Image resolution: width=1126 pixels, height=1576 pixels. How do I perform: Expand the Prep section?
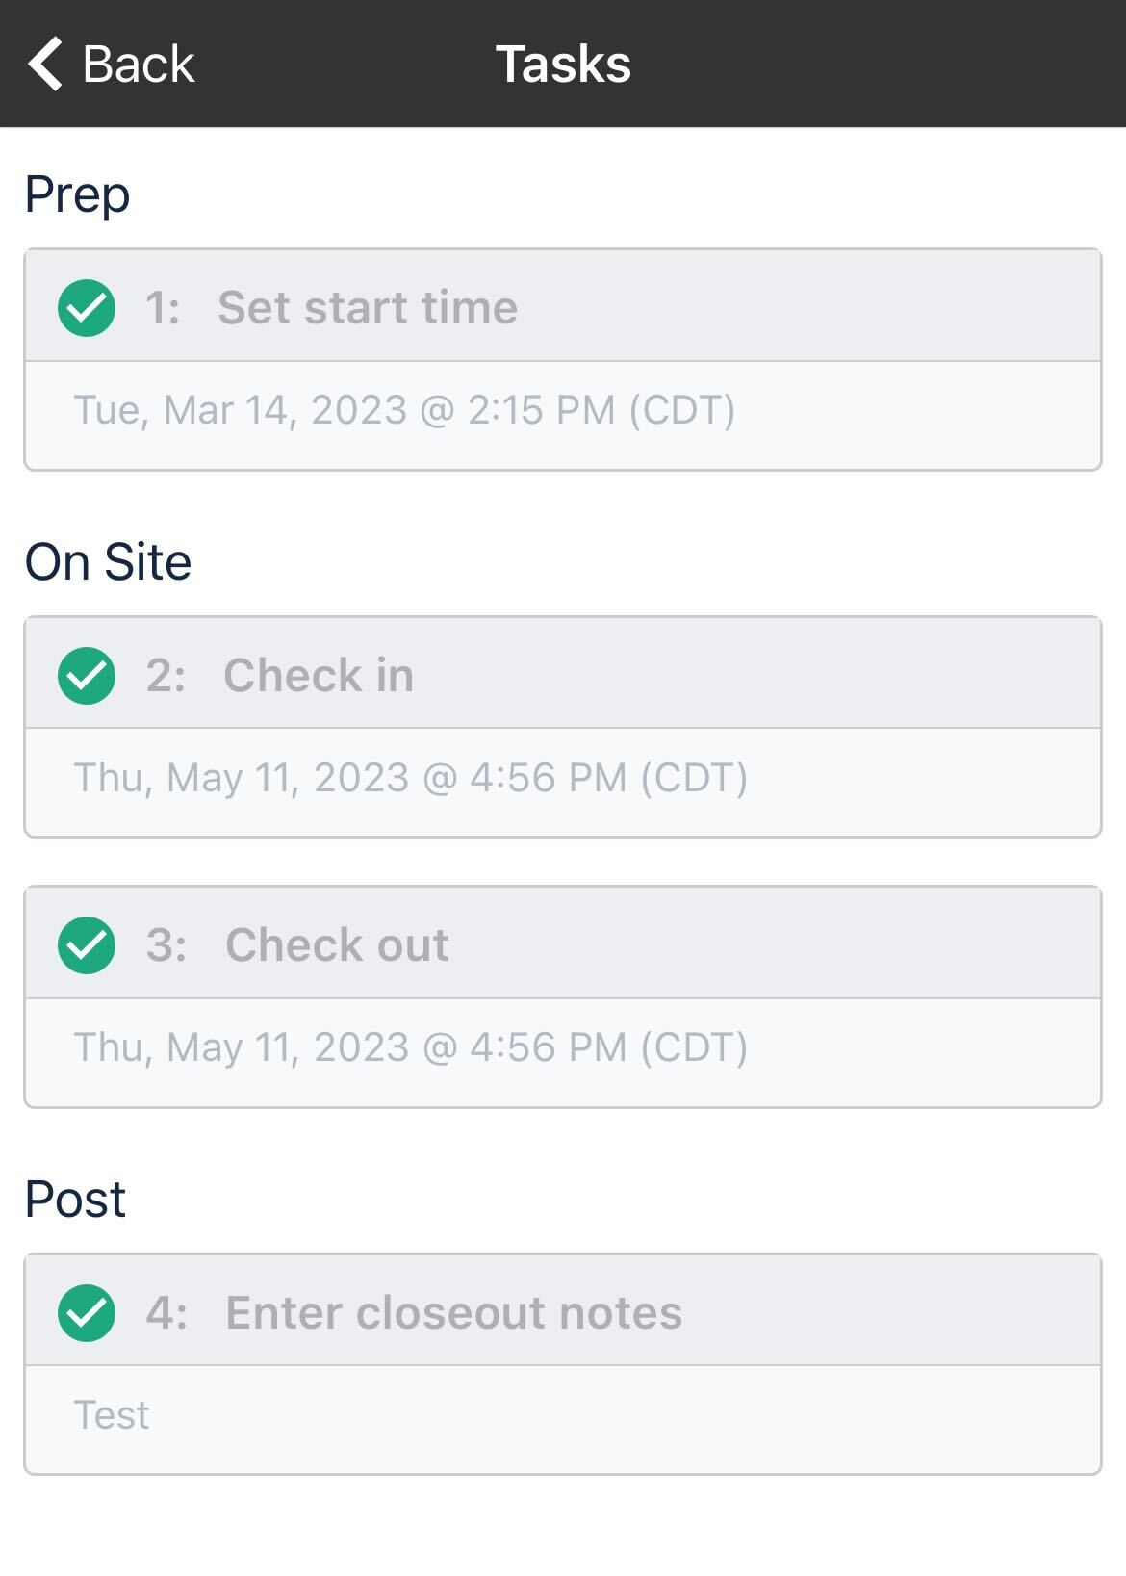77,194
